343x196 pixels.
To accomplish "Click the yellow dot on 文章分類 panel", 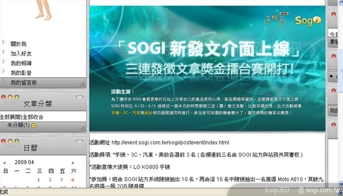I will click(x=10, y=97).
